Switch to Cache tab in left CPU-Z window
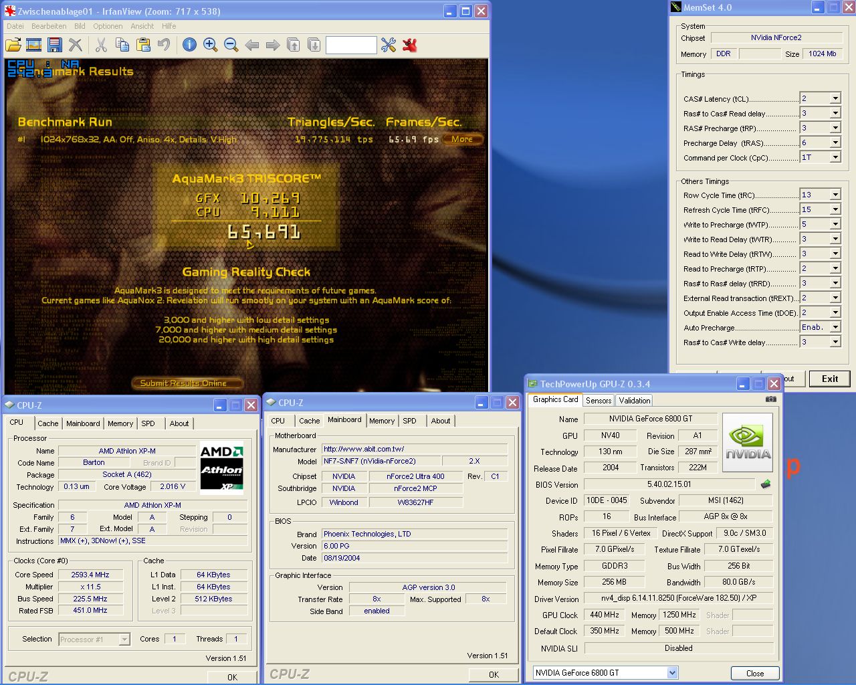This screenshot has width=856, height=685. (x=47, y=423)
